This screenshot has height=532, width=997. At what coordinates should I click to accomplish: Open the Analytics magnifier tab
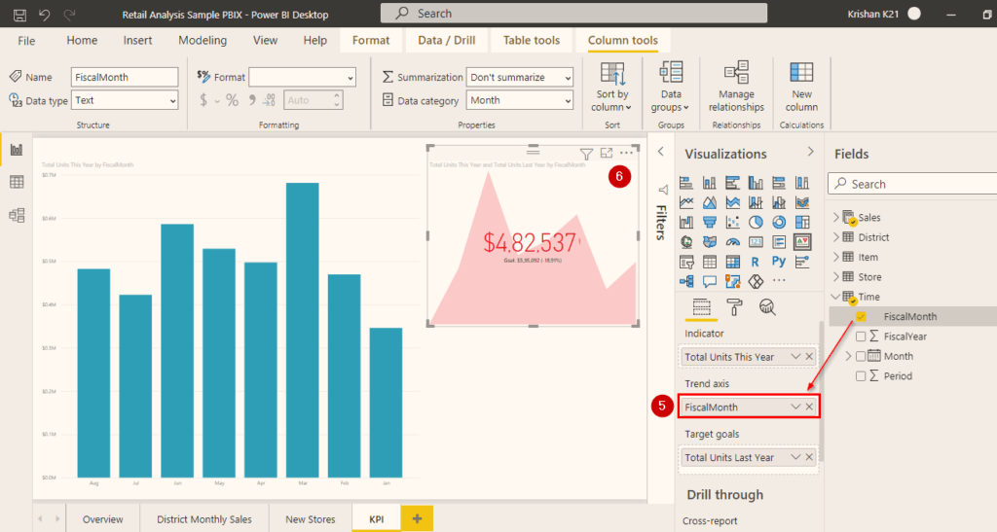tap(767, 308)
